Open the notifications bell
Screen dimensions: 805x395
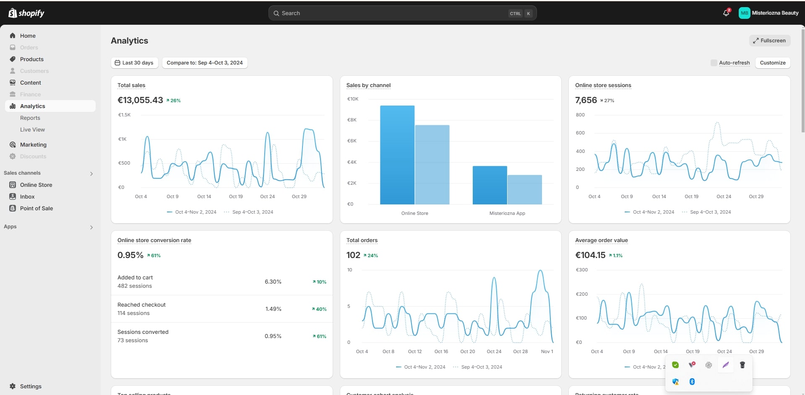pyautogui.click(x=726, y=13)
